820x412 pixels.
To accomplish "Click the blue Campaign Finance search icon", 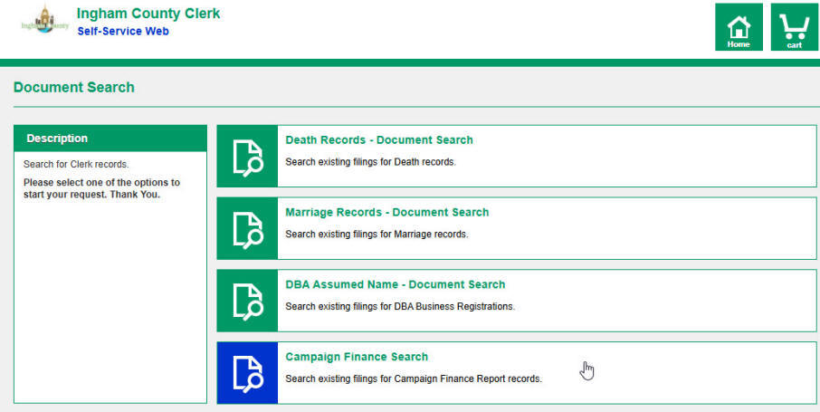I will pos(247,373).
